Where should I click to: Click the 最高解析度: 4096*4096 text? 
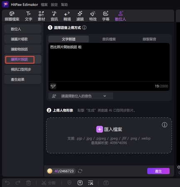109,143
